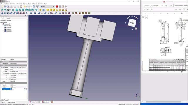The image size is (188, 105).
Task: Search the PDF using the browser magnifier icon
Action: coord(152,9)
